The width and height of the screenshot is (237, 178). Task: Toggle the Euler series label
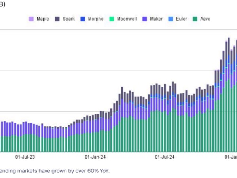click(181, 19)
